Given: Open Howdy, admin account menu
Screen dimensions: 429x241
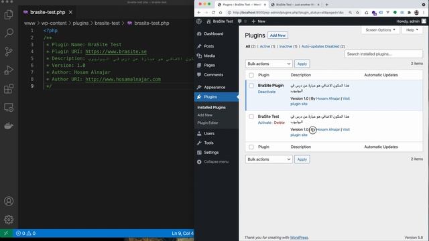Looking at the screenshot, I should [x=411, y=21].
